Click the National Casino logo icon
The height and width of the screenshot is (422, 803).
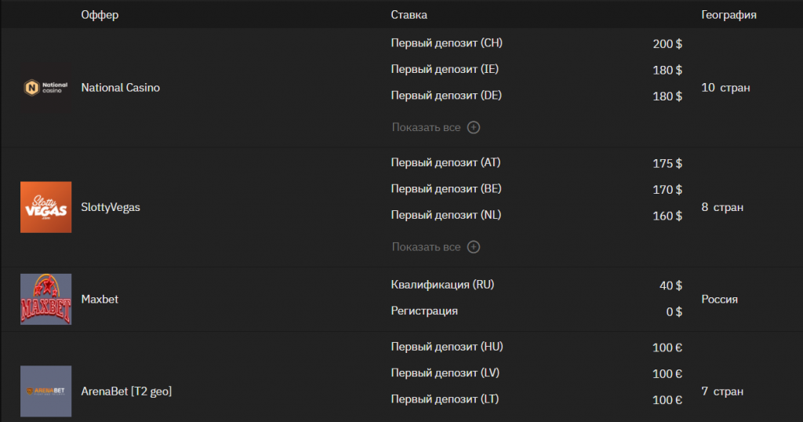(46, 88)
